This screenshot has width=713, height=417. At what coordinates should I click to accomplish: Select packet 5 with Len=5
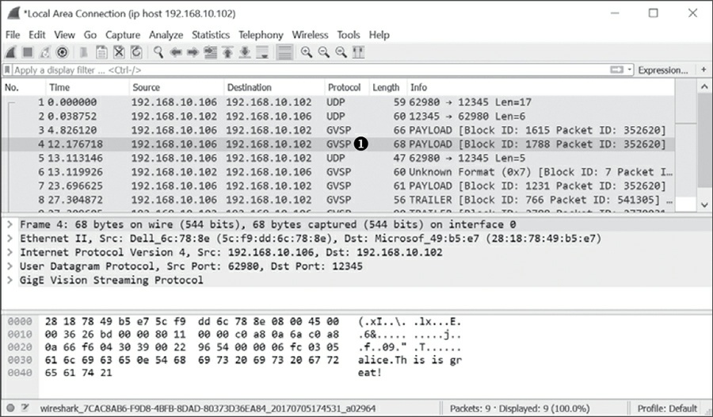(339, 159)
